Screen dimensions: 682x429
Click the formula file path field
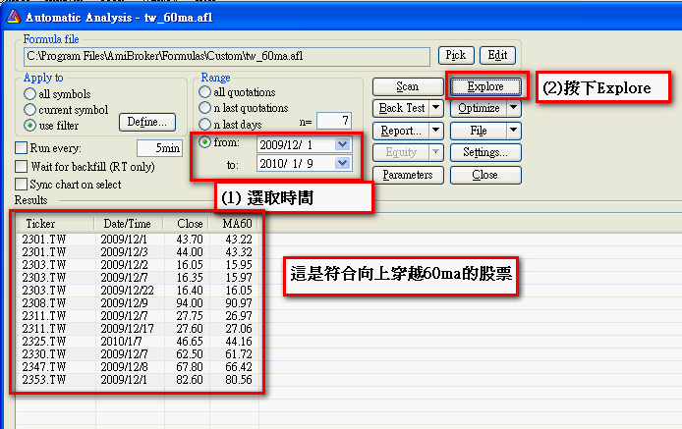227,57
